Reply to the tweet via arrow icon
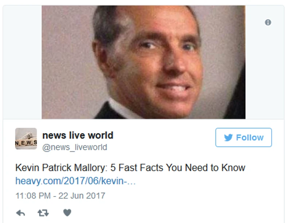The width and height of the screenshot is (288, 223). click(x=20, y=213)
